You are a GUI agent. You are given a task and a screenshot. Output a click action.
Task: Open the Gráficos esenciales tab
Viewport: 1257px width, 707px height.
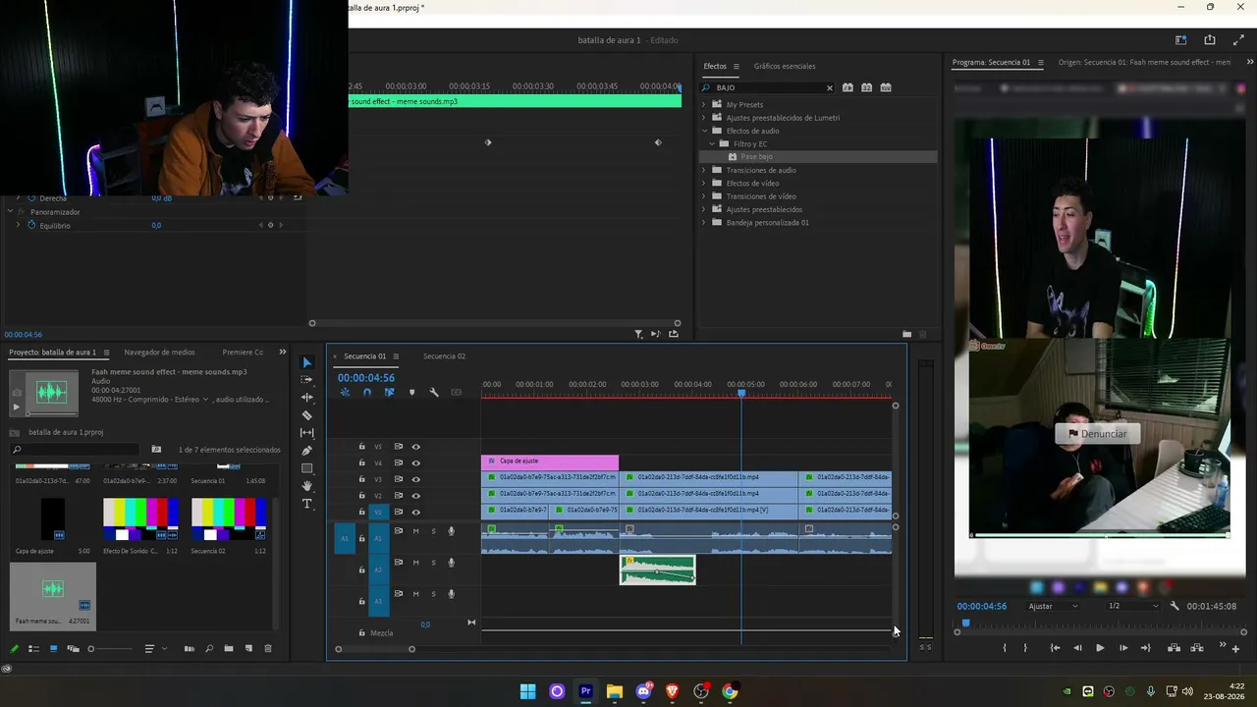(x=785, y=66)
